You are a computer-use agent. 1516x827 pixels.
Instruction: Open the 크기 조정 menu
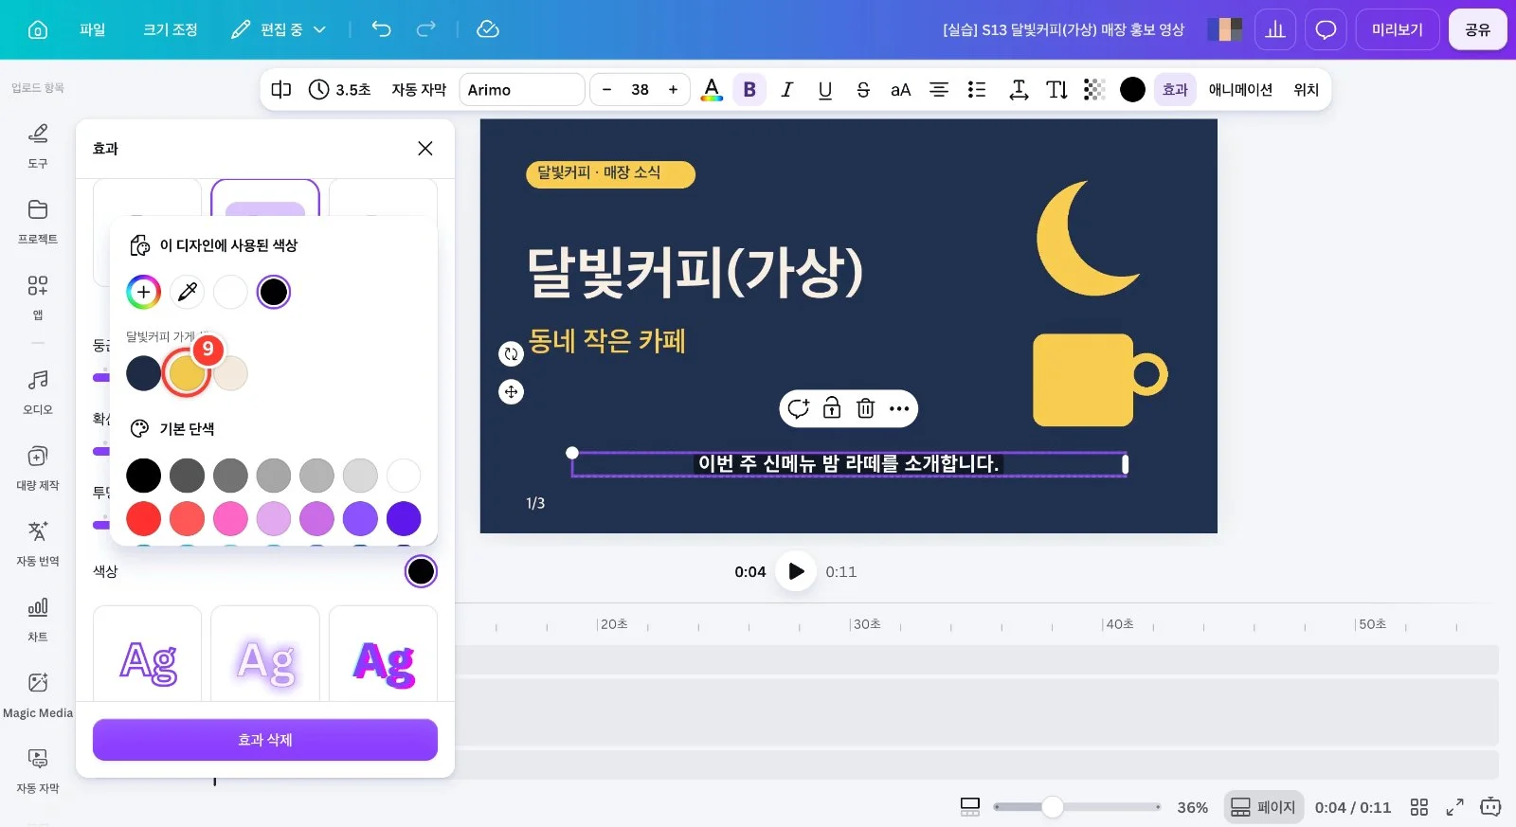171,29
